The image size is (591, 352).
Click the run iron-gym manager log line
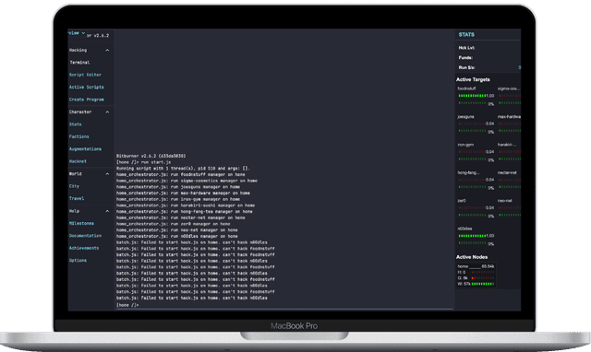178,199
